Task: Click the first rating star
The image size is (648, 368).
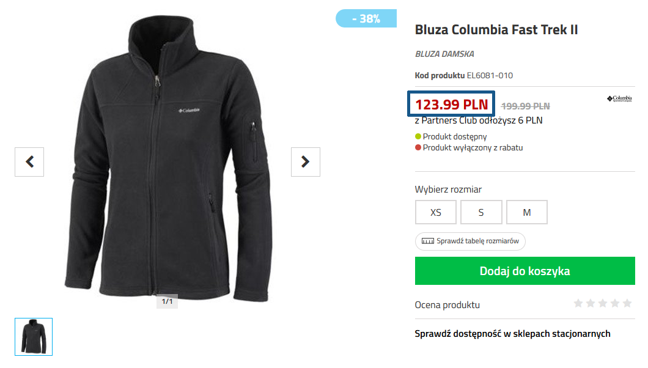Action: [578, 303]
